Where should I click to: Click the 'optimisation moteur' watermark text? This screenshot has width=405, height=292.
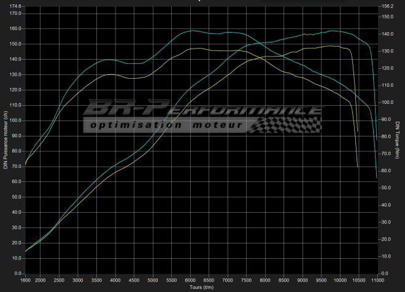[x=166, y=125]
